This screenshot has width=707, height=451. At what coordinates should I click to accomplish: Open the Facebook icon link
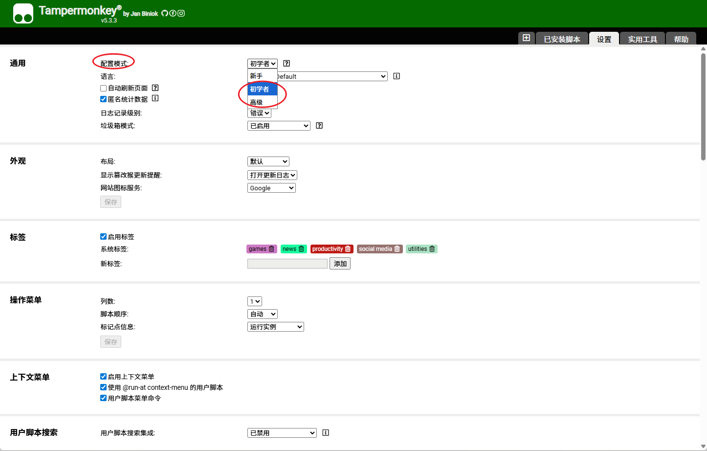click(173, 13)
